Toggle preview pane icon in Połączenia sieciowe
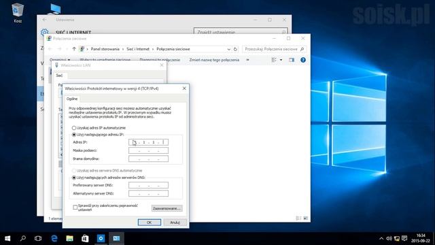Screen dimensions: 435x245 [x=292, y=60]
